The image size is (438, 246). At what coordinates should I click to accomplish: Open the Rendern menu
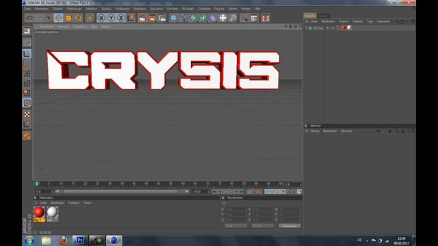coord(172,9)
